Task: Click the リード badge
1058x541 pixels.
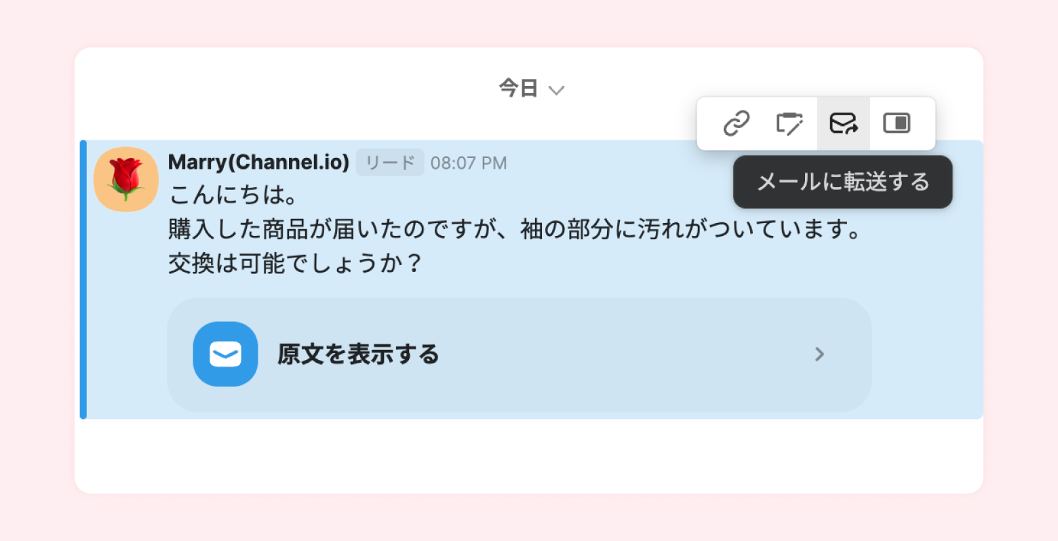Action: (x=390, y=163)
